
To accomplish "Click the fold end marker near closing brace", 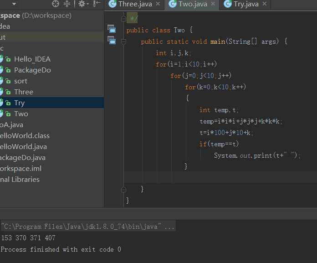I will [x=123, y=190].
